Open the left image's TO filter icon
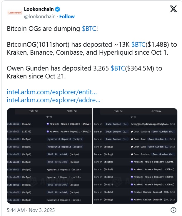The width and height of the screenshot is (182, 216). tap(47, 117)
